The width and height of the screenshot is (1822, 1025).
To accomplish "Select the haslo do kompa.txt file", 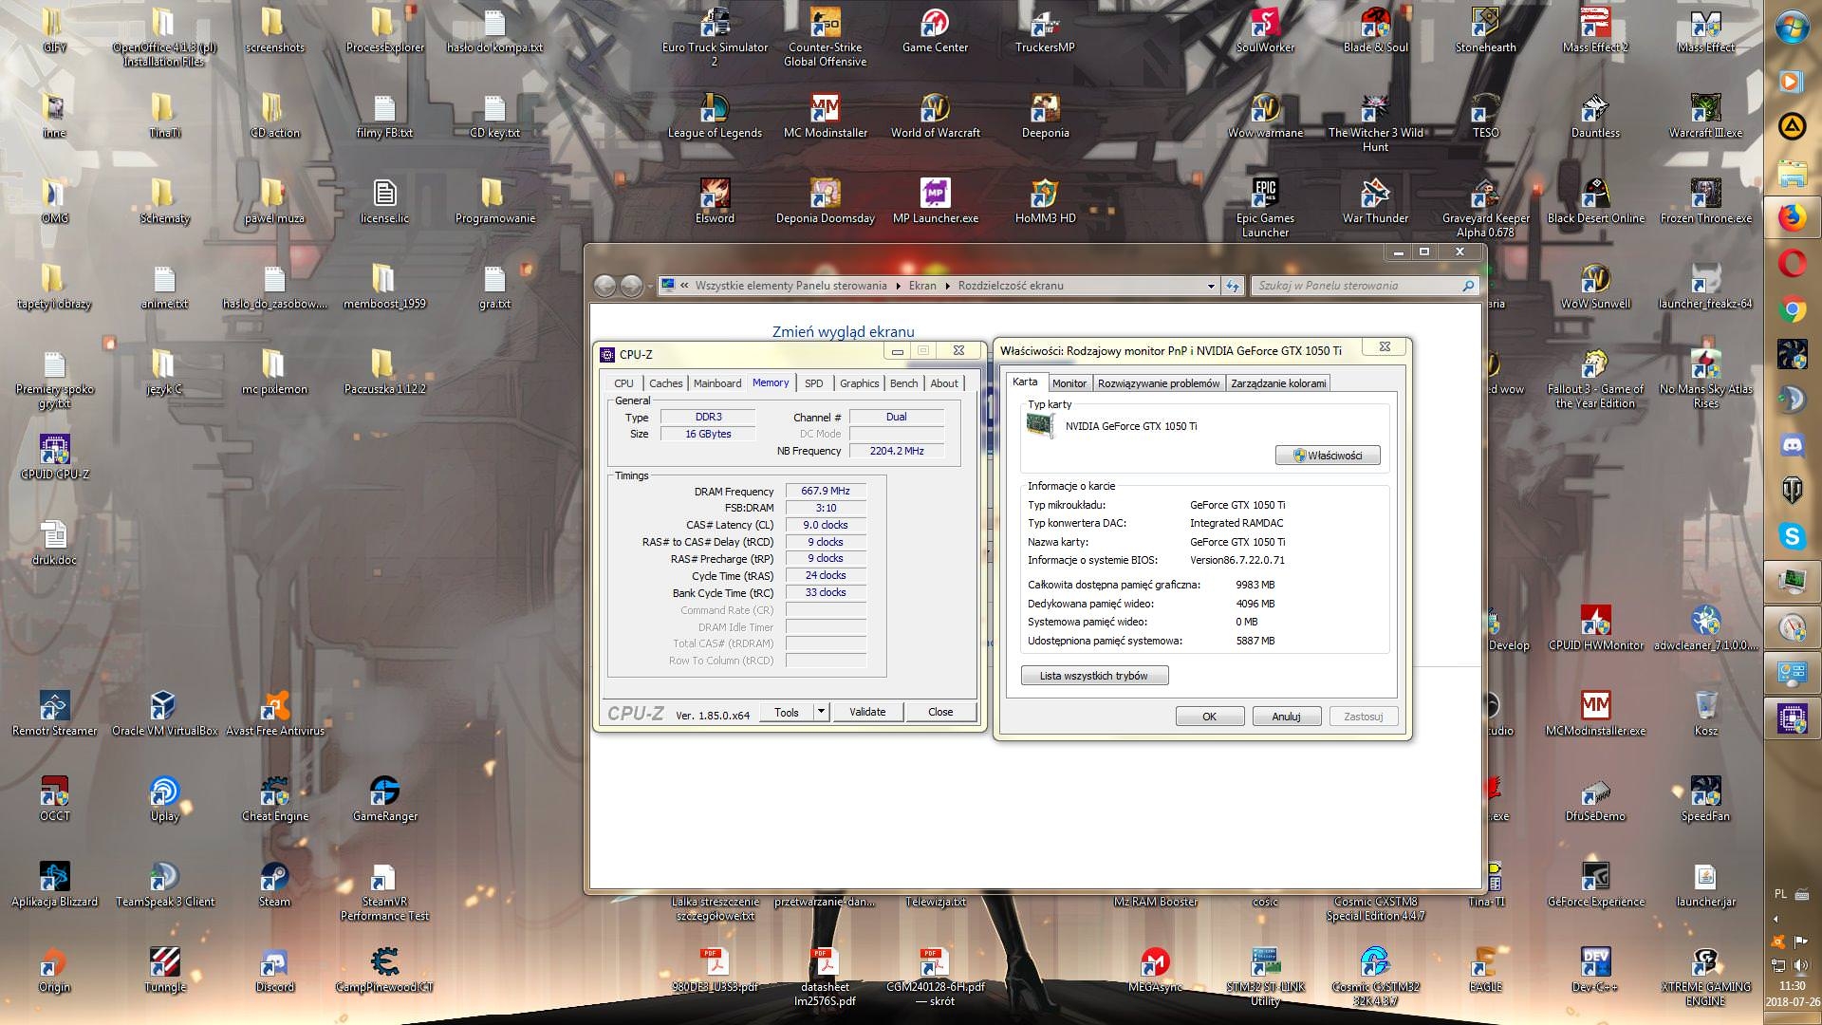I will (x=494, y=30).
